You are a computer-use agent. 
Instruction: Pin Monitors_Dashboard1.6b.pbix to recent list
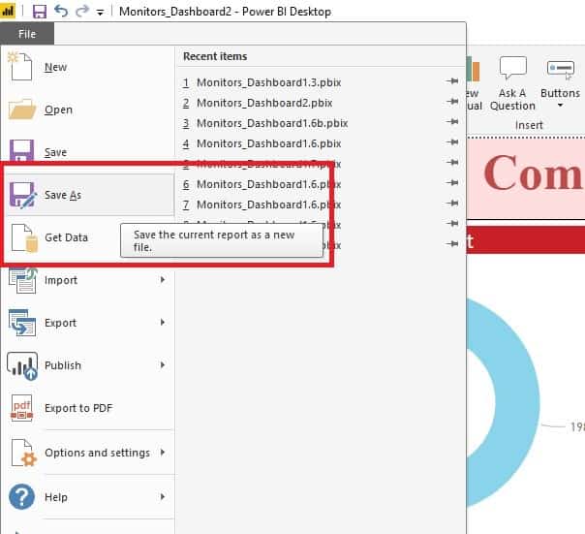(452, 122)
